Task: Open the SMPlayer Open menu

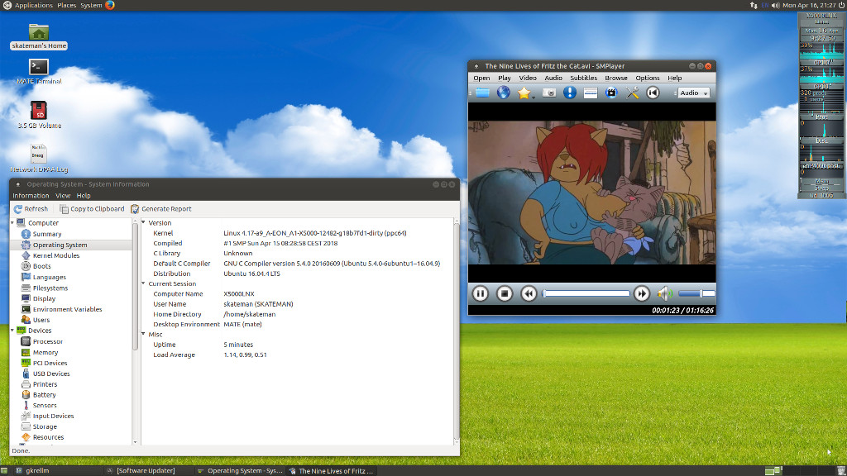Action: pyautogui.click(x=481, y=79)
